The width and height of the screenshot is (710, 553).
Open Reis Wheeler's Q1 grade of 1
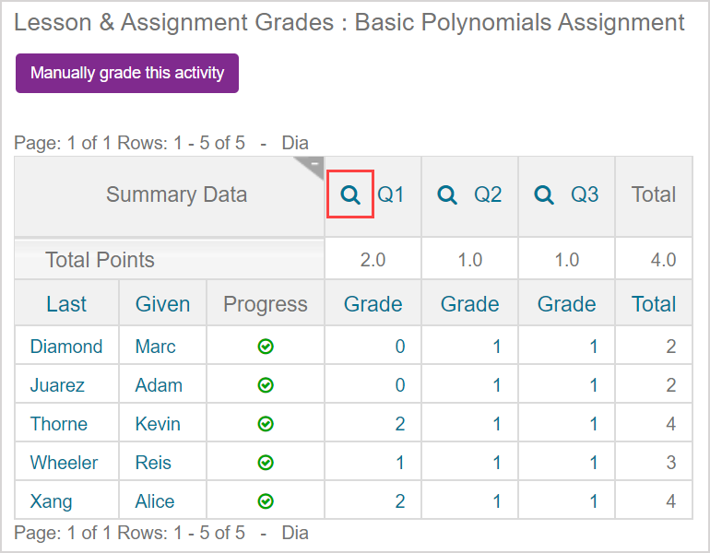point(399,463)
